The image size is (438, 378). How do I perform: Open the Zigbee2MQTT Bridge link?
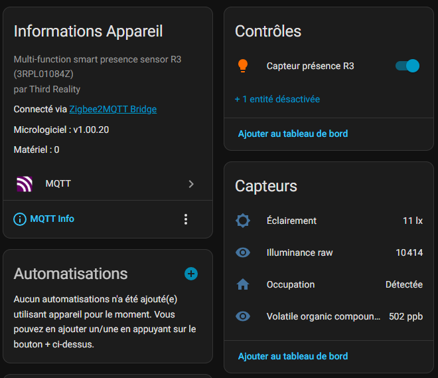click(x=113, y=109)
